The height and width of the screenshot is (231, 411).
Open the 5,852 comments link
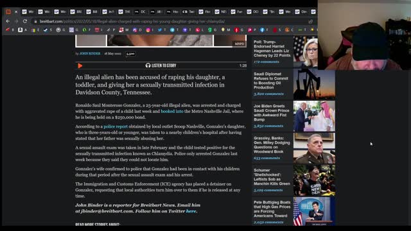tap(268, 126)
